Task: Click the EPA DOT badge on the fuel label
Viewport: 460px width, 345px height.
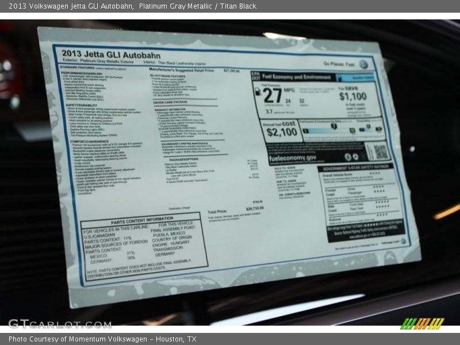Action: coord(256,76)
